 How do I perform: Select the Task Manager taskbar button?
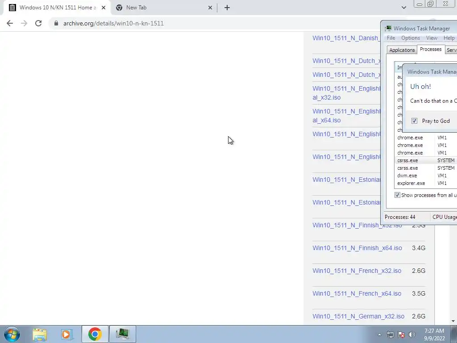122,334
